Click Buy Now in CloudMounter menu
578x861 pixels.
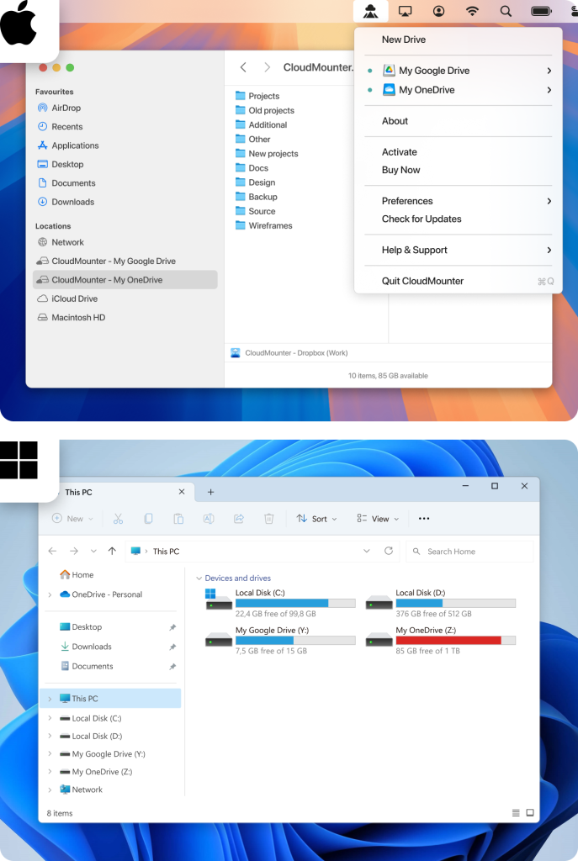[400, 170]
